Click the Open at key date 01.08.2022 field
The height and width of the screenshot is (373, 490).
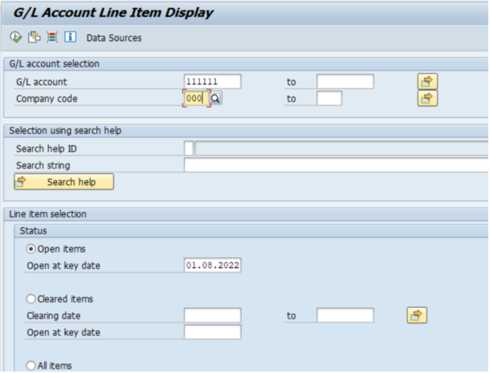(x=212, y=266)
